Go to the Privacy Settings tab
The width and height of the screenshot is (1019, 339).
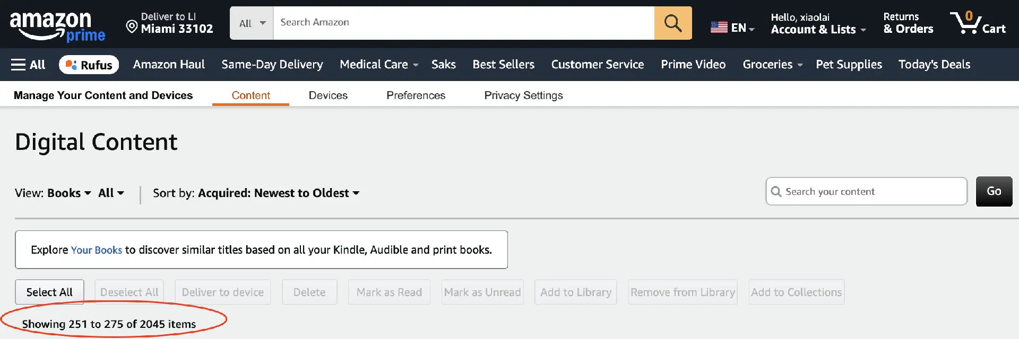click(x=523, y=95)
